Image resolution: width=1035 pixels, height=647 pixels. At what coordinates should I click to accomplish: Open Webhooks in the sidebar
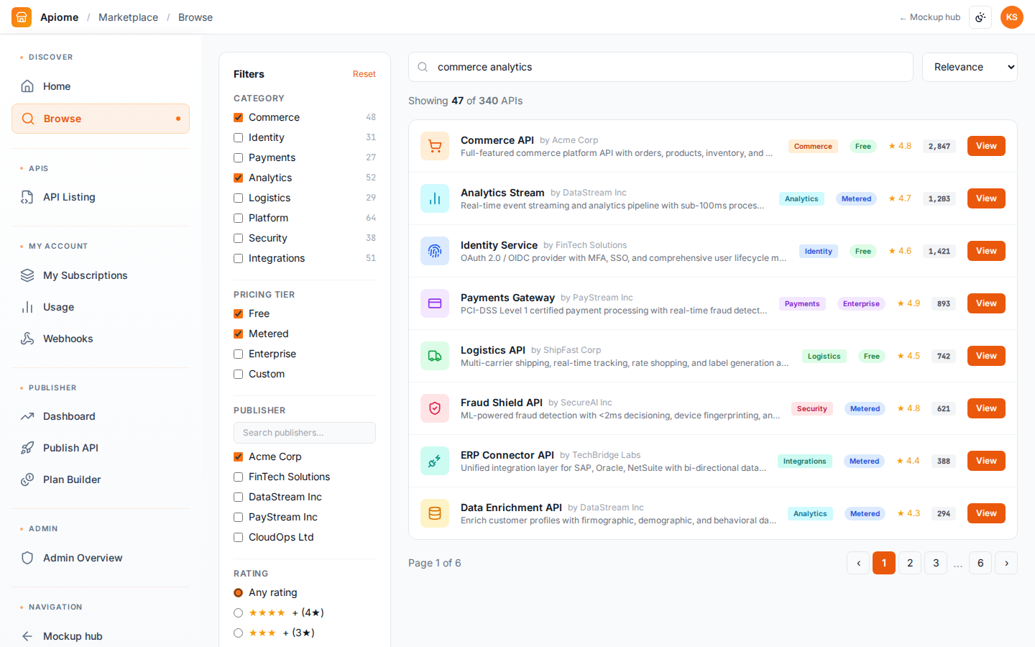point(101,339)
